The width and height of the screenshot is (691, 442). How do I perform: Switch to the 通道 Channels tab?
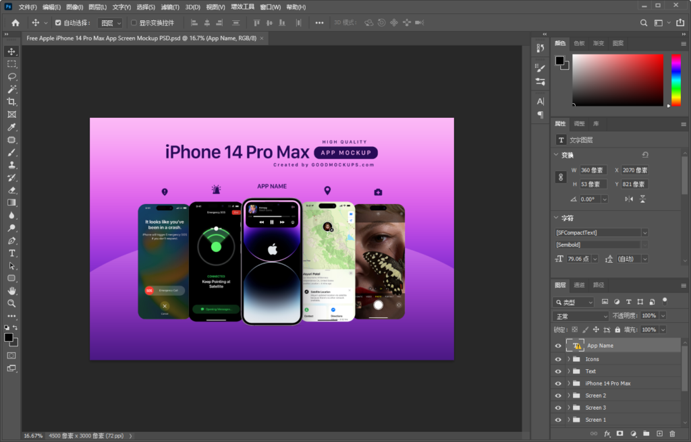pos(579,285)
